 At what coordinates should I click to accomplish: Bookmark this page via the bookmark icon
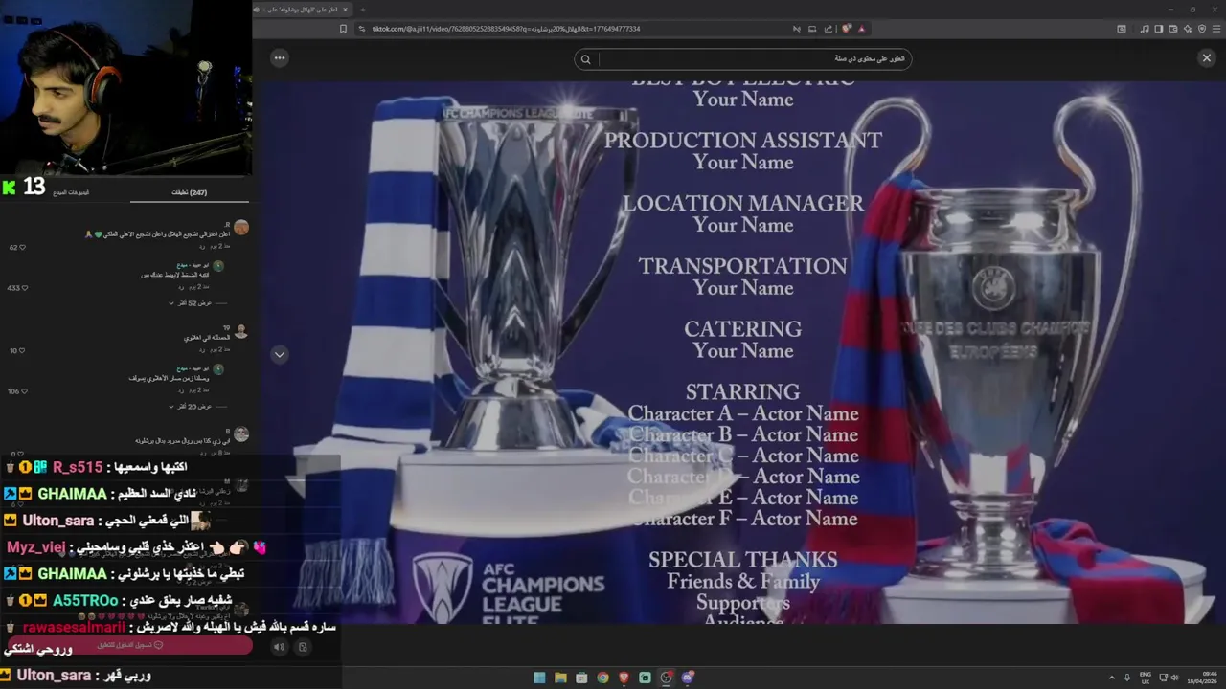tap(344, 29)
